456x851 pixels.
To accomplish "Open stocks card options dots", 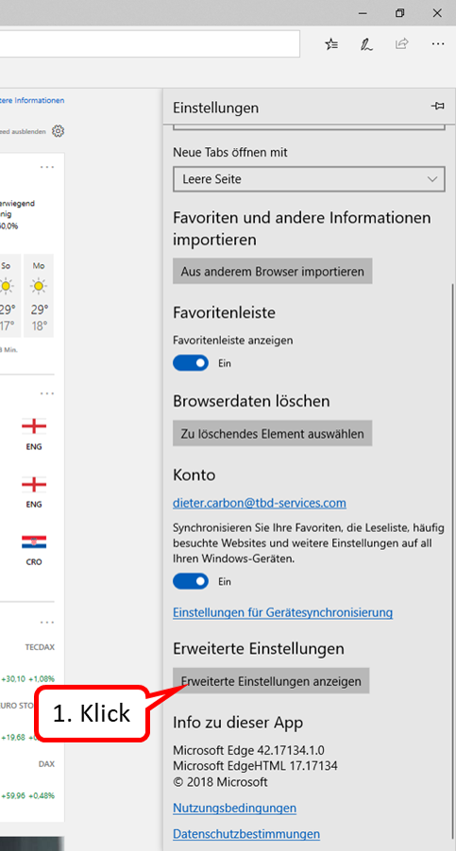I will pyautogui.click(x=47, y=622).
